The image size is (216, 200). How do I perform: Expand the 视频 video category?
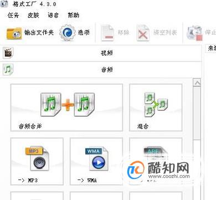[101, 53]
